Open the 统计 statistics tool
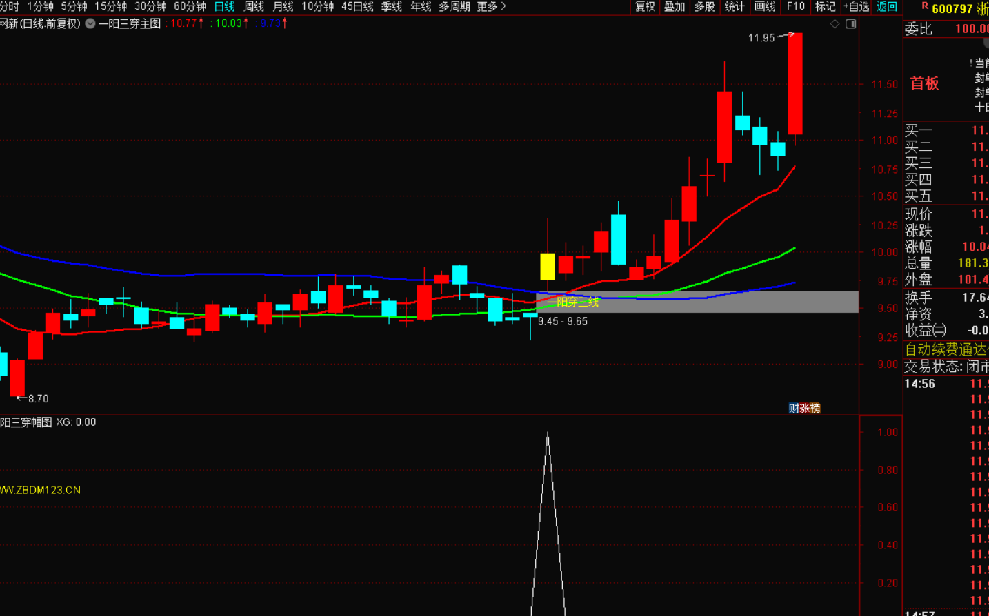 point(735,6)
